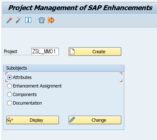This screenshot has height=140, width=157.
Task: Click the Deactivate project wand icon
Action: (19, 20)
